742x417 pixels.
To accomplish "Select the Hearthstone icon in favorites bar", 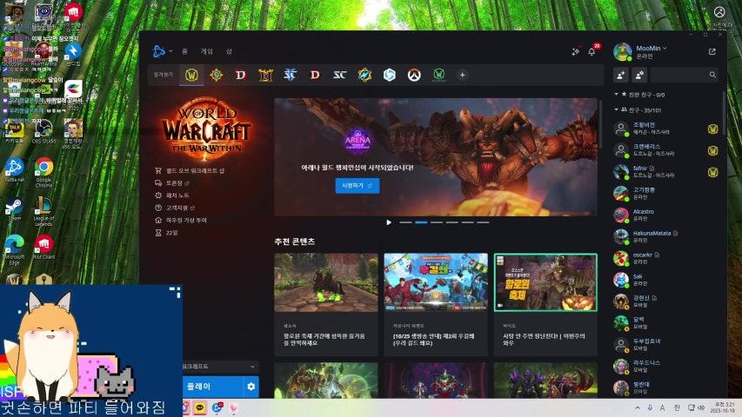I will click(x=217, y=76).
